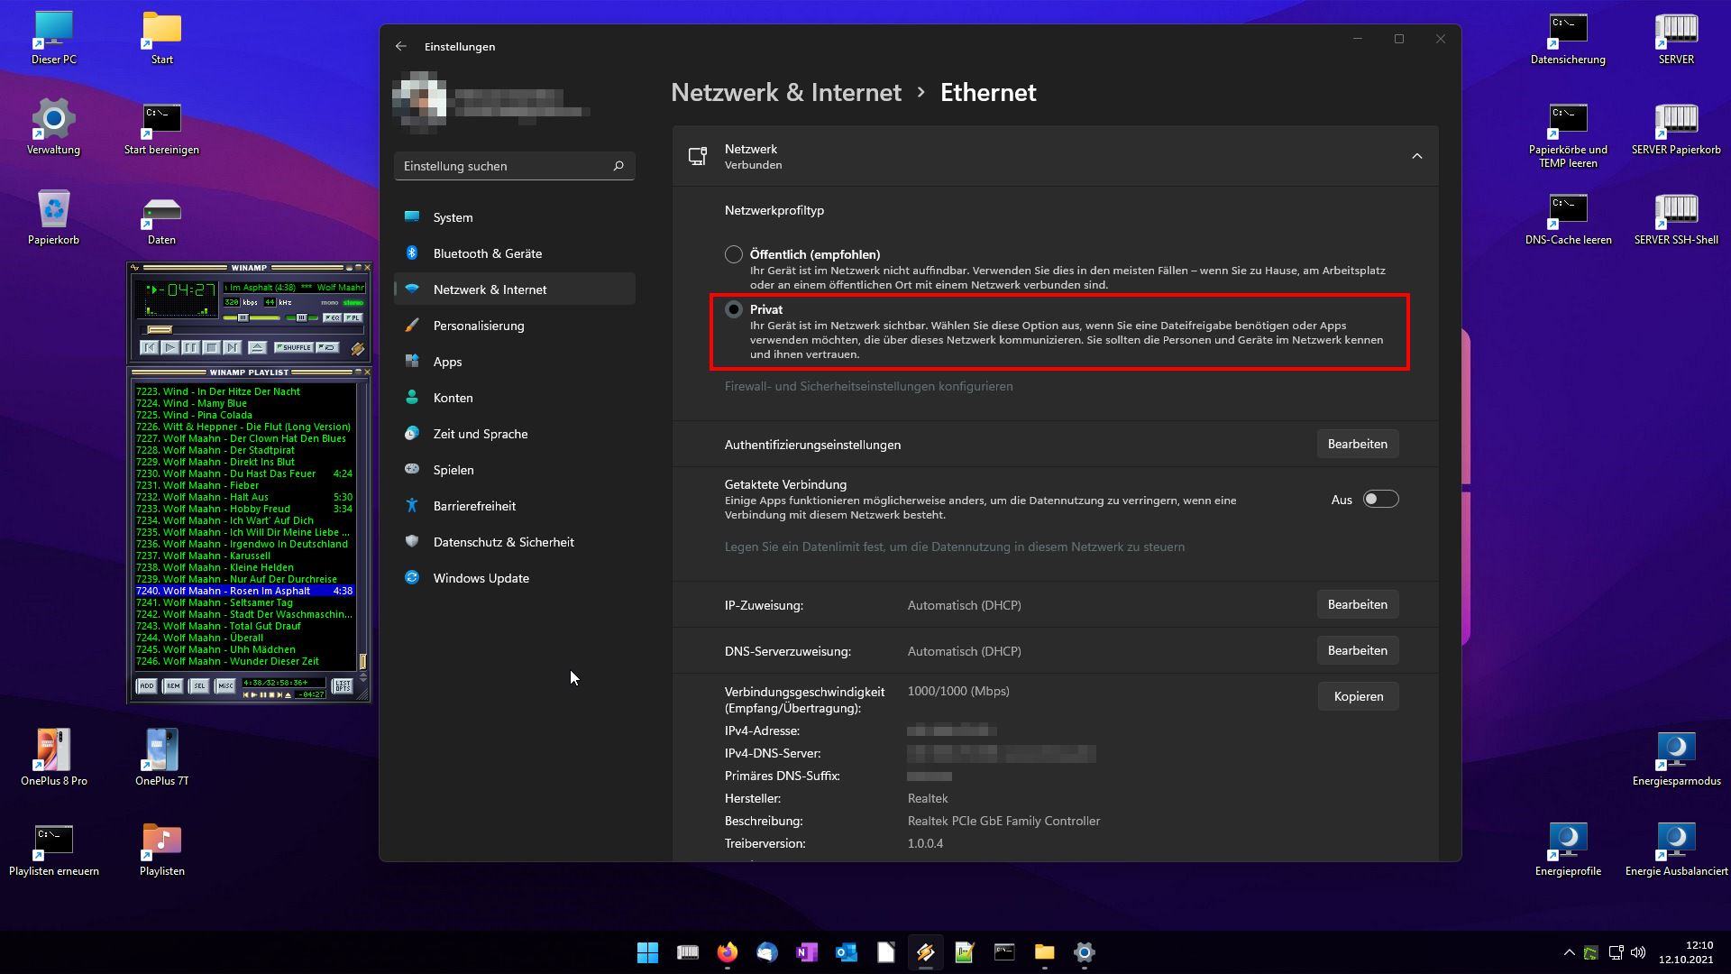The image size is (1731, 974).
Task: Open Bluetooth & Geräte settings category
Action: pos(487,253)
